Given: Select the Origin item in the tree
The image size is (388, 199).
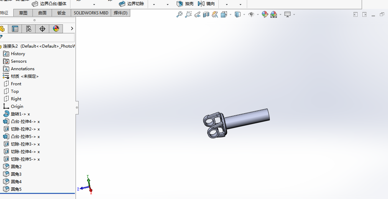Looking at the screenshot, I should tap(13, 106).
